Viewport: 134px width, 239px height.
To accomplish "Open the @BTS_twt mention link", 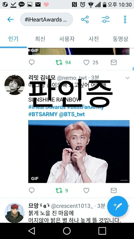I will click(72, 114).
